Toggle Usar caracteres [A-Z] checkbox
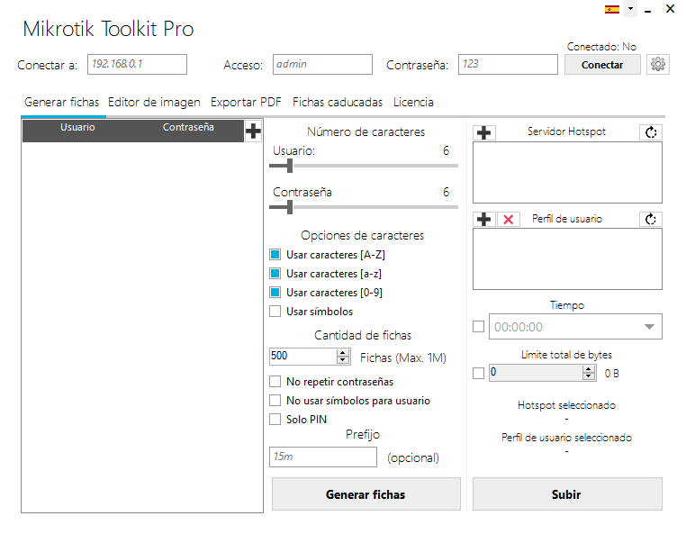Viewport: 686px width, 534px height. click(x=275, y=254)
